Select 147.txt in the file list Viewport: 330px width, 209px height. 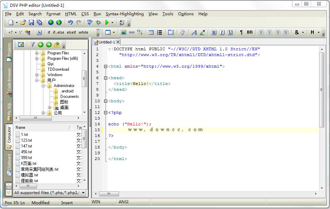pyautogui.click(x=26, y=146)
